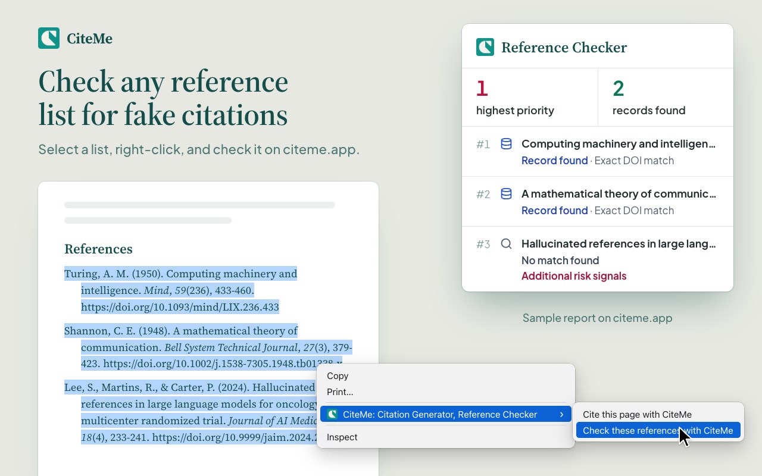Click the Additional risk signals label
Screen dimensions: 762x476
click(x=574, y=275)
